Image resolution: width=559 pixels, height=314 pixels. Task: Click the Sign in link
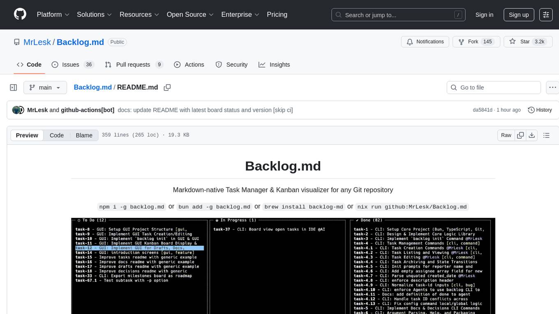point(484,15)
